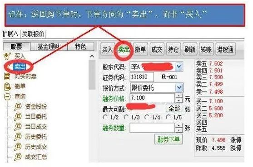Viewport: 253px width, 167px height.
Task: Select 买入 in the sidebar tree
Action: [x=20, y=56]
